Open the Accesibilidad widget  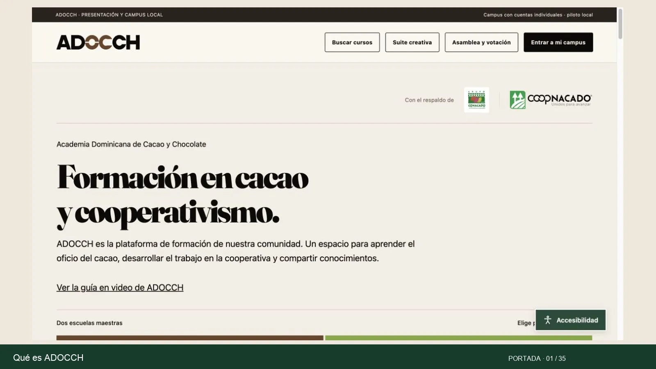570,320
